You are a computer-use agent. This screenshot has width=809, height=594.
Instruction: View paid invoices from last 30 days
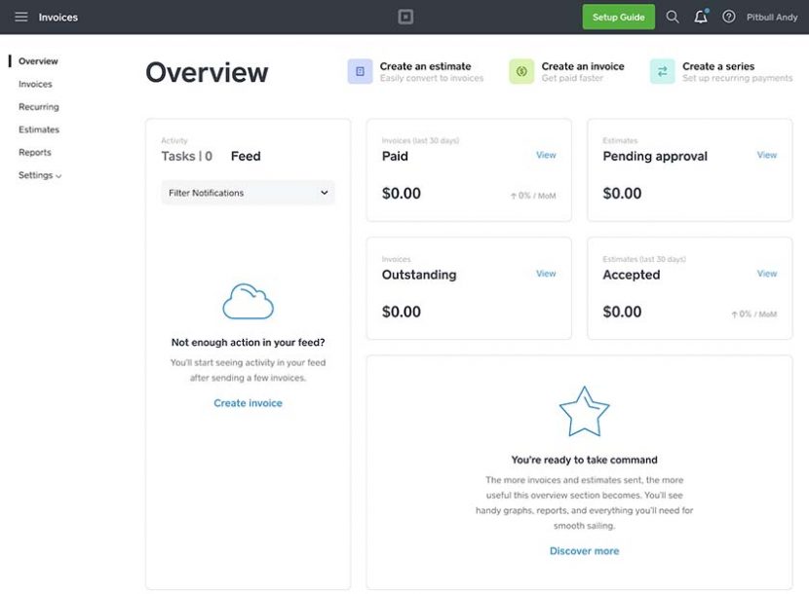pyautogui.click(x=546, y=155)
